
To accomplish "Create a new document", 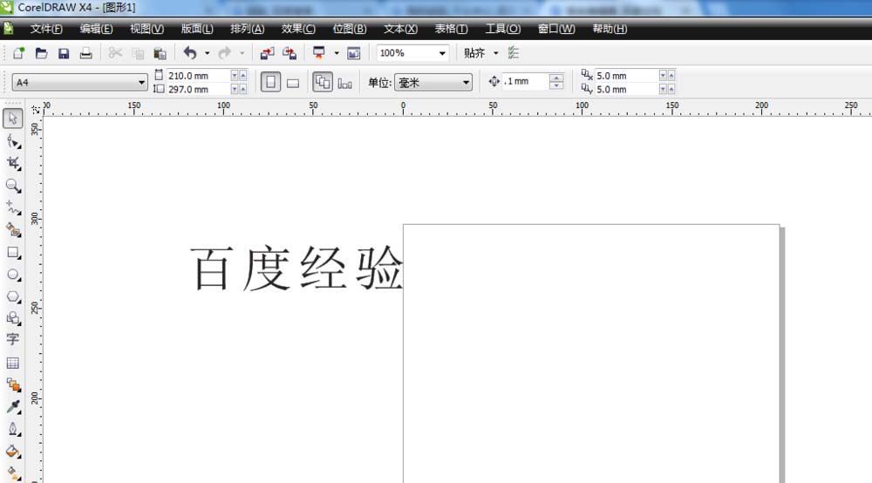I will click(18, 53).
